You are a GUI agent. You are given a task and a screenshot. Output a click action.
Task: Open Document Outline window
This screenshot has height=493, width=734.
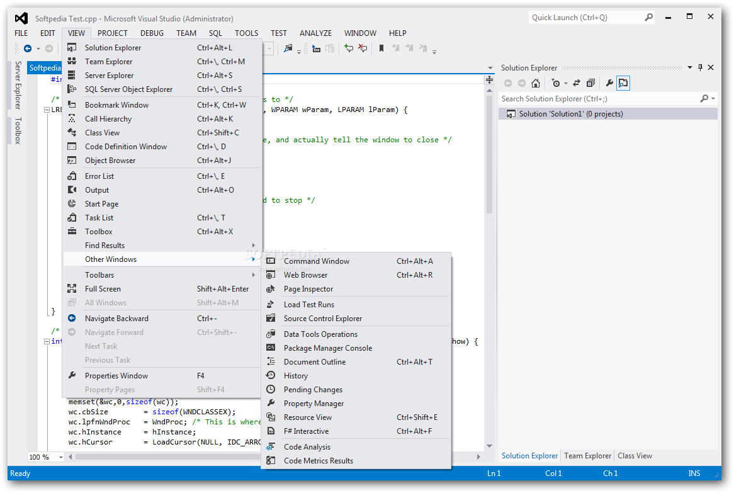(356, 362)
